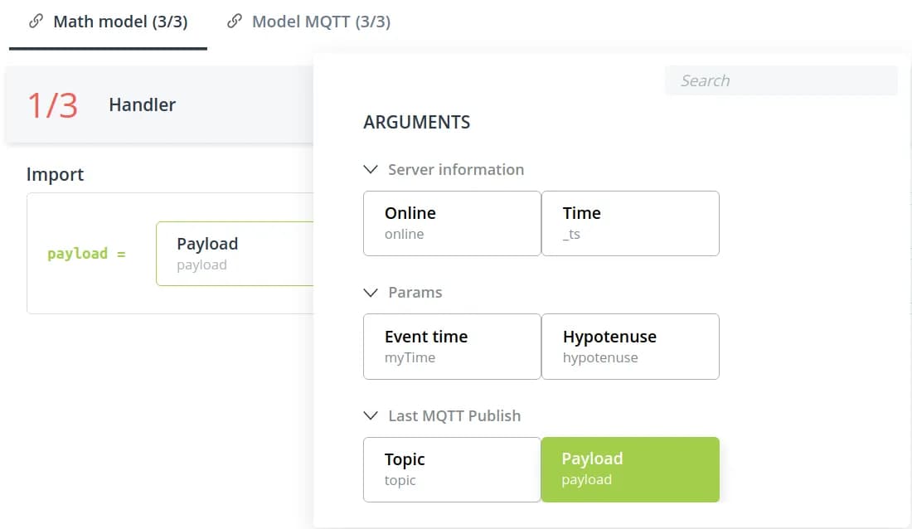Collapse the Last MQTT Publish chevron
The height and width of the screenshot is (529, 912).
coord(371,415)
